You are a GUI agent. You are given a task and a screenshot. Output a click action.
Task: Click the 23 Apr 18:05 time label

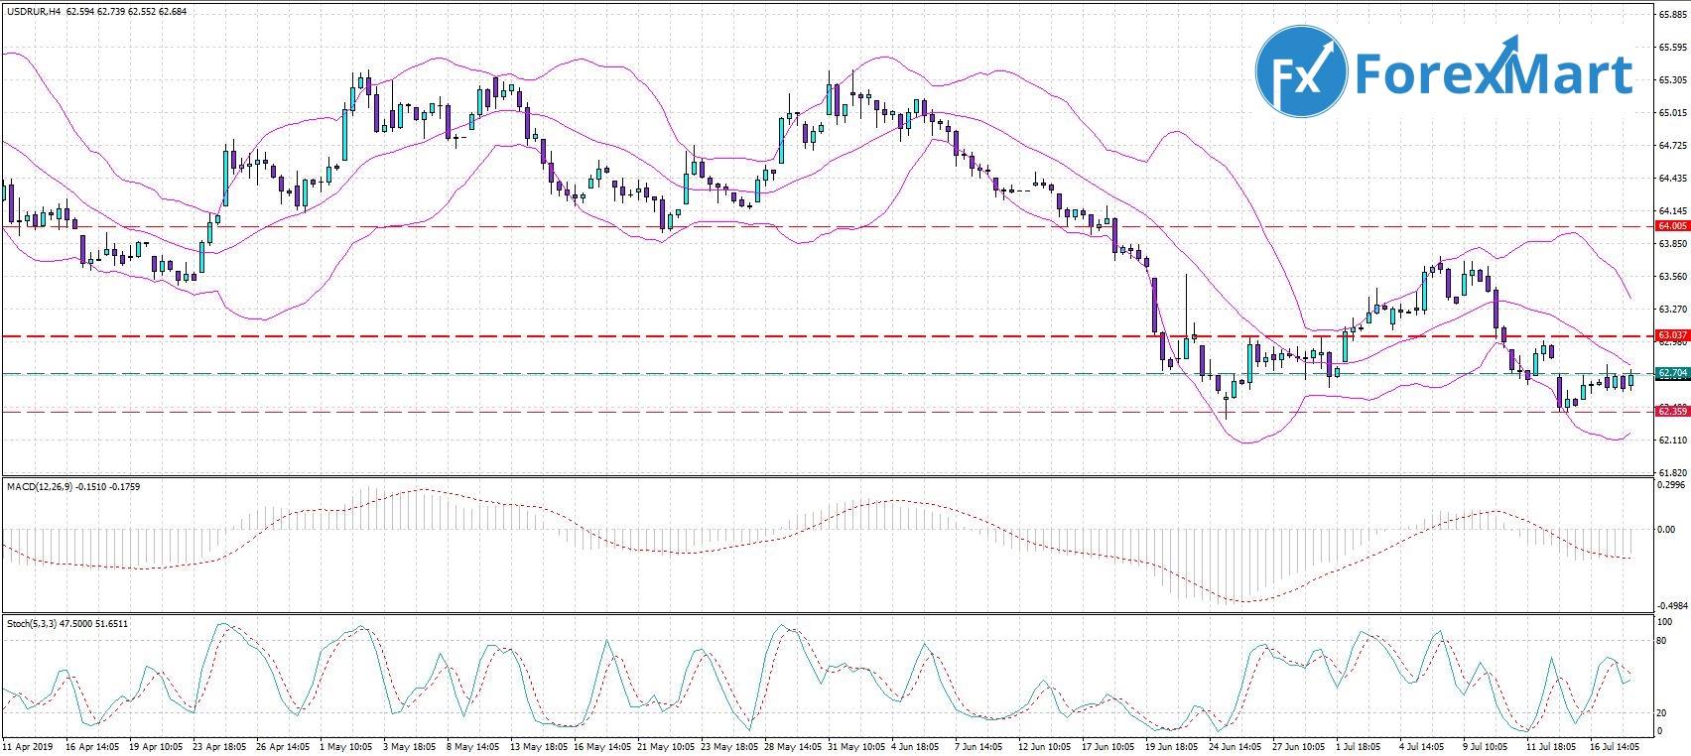coord(219,745)
